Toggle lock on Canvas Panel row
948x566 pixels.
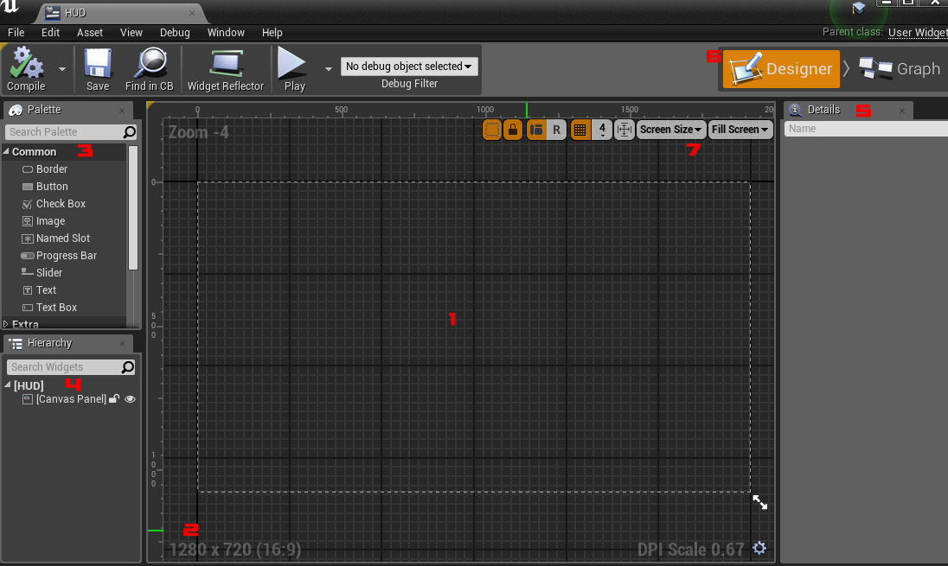(x=113, y=399)
